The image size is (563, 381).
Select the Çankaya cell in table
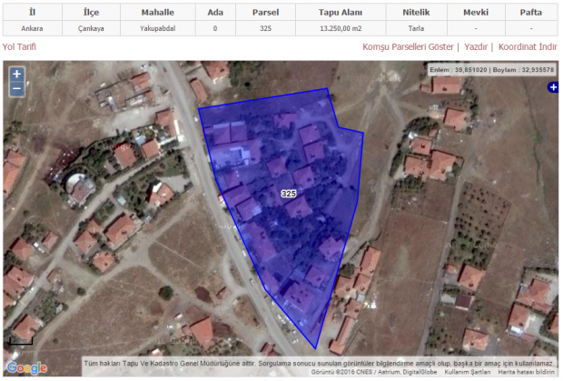91,28
